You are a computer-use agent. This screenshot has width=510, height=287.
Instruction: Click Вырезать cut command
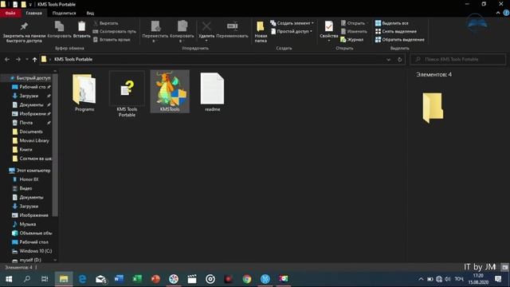pyautogui.click(x=106, y=23)
